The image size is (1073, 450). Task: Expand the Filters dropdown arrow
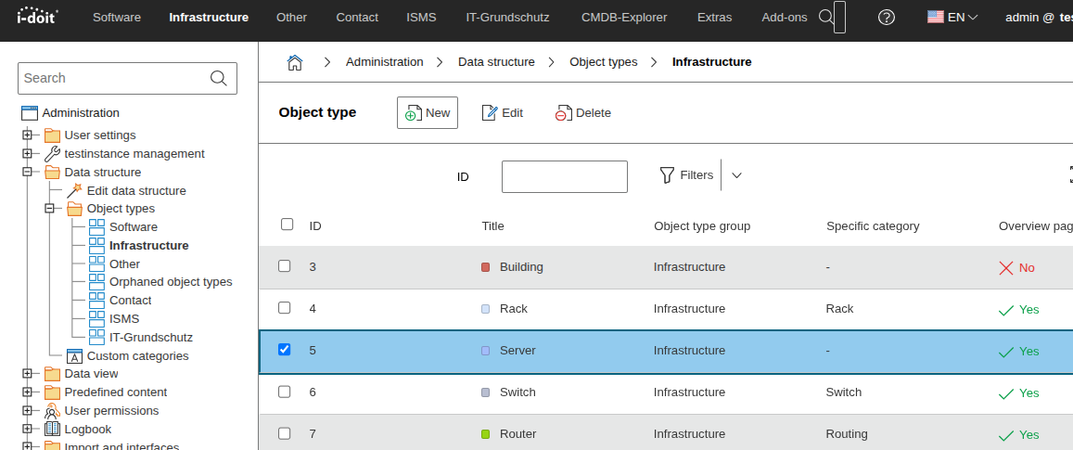point(736,174)
